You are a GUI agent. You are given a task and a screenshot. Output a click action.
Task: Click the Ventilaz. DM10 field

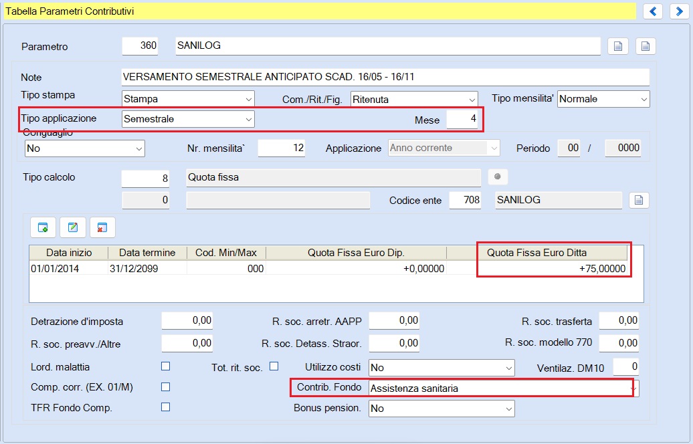pos(626,366)
